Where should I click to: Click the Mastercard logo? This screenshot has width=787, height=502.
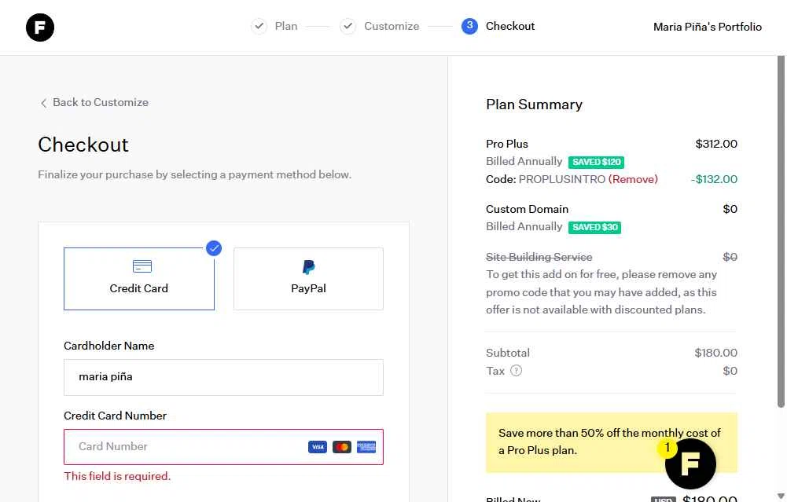coord(342,447)
